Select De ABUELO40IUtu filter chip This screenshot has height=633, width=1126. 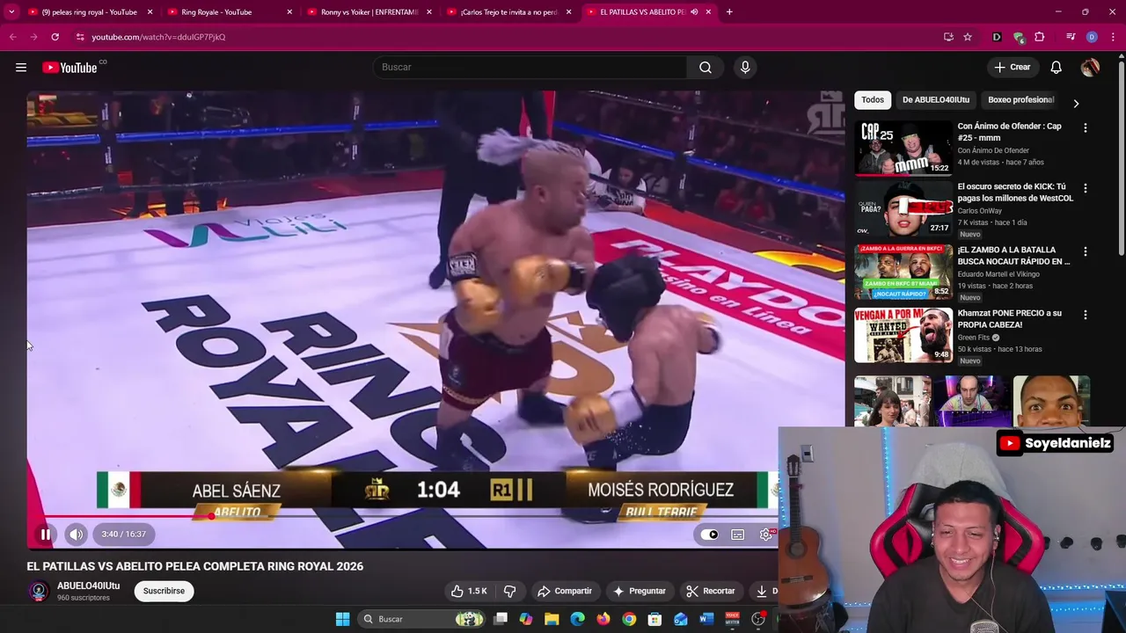point(936,100)
